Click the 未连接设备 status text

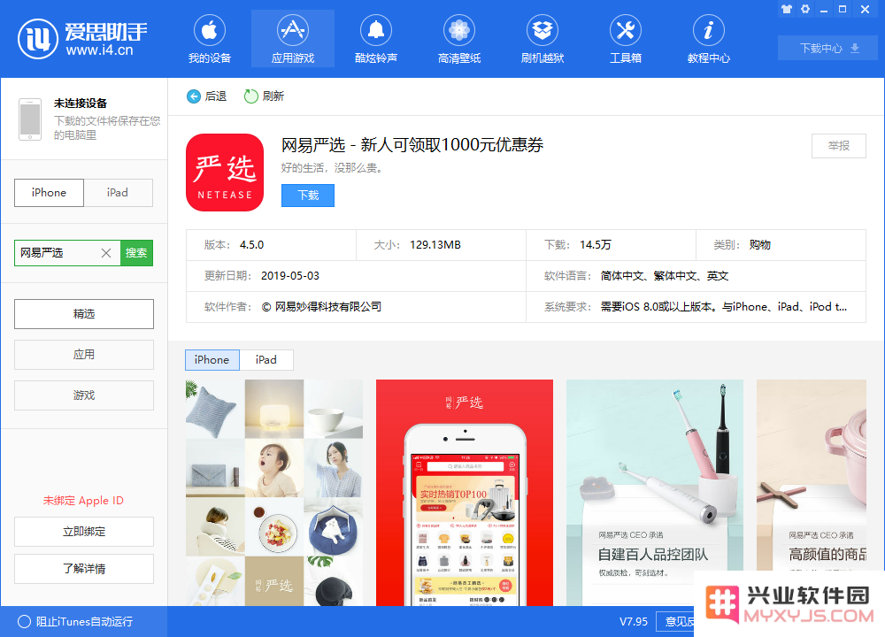coord(81,104)
